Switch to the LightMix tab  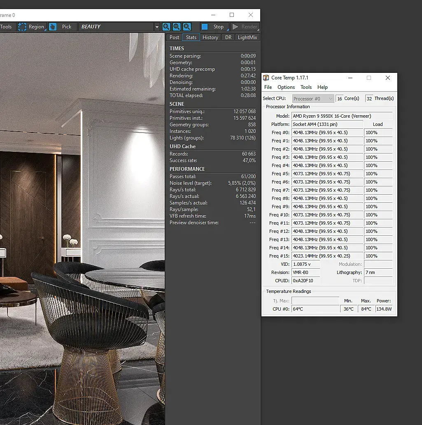[247, 37]
